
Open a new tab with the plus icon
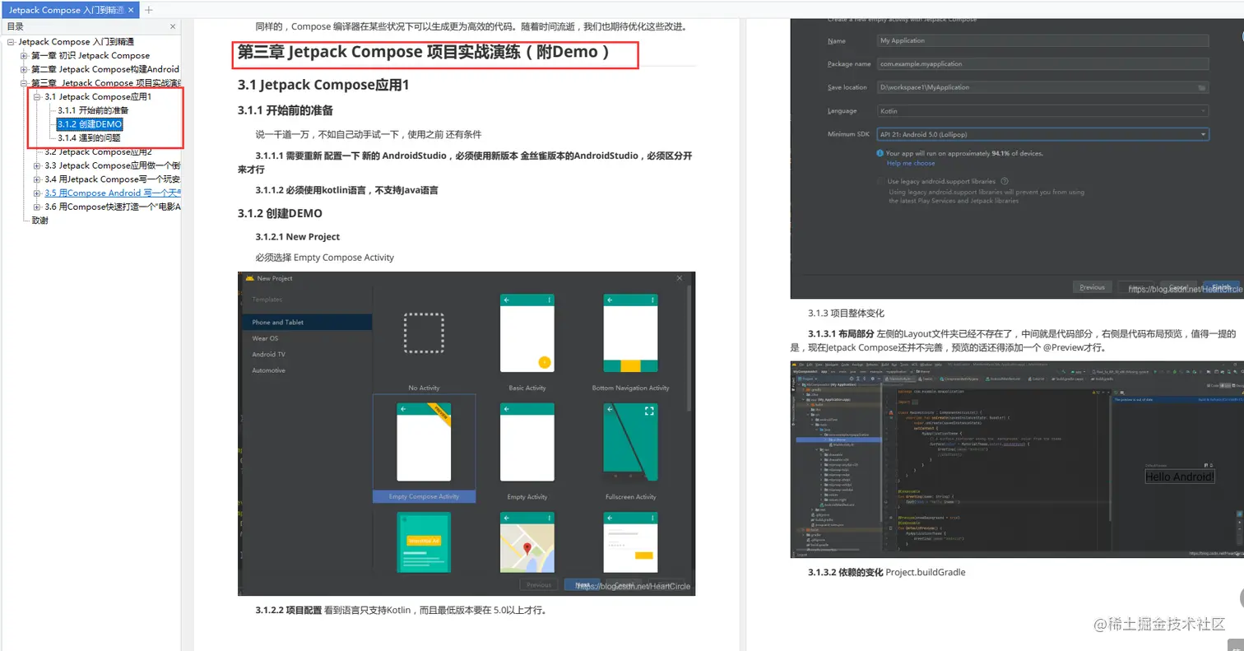point(149,10)
